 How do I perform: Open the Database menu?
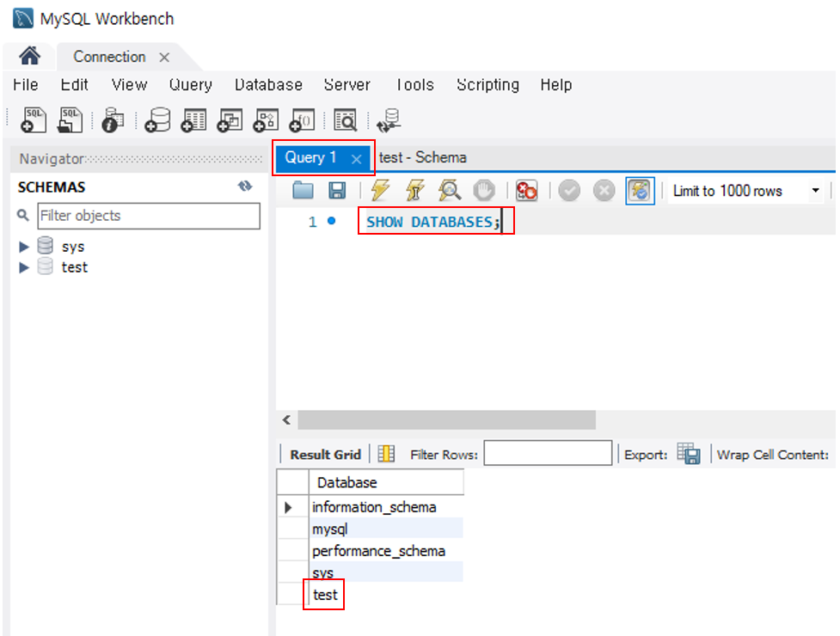(x=268, y=84)
